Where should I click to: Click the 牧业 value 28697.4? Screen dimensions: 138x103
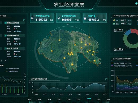123,24
